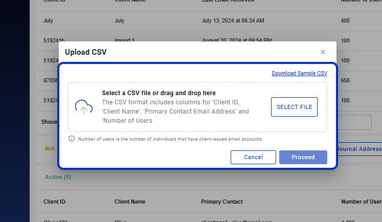Click the dashed CSV drop zone heading
Image resolution: width=382 pixels, height=222 pixels.
point(159,93)
